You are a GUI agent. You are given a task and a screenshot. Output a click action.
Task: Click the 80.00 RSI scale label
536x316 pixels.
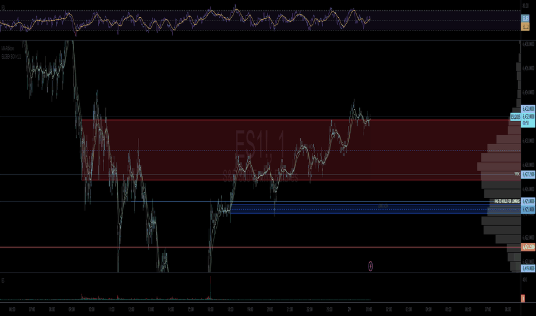(x=526, y=6)
